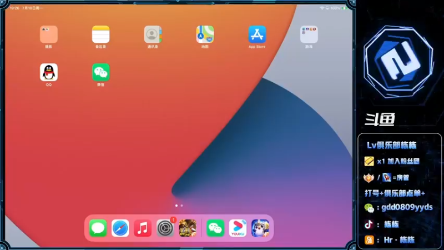This screenshot has width=444, height=250.
Task: Click the yellow ticket gift icon
Action: coord(369,161)
